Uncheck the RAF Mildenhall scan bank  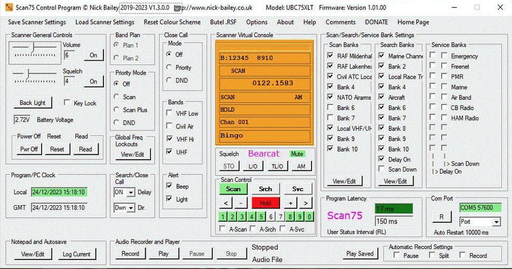click(331, 55)
